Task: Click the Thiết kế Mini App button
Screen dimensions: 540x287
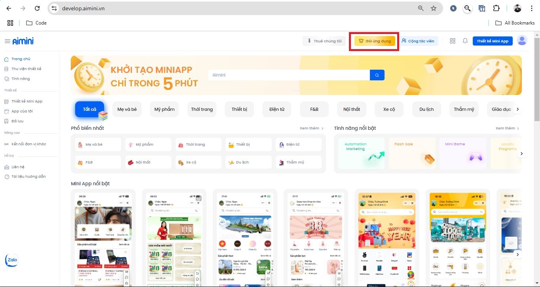Action: point(493,41)
